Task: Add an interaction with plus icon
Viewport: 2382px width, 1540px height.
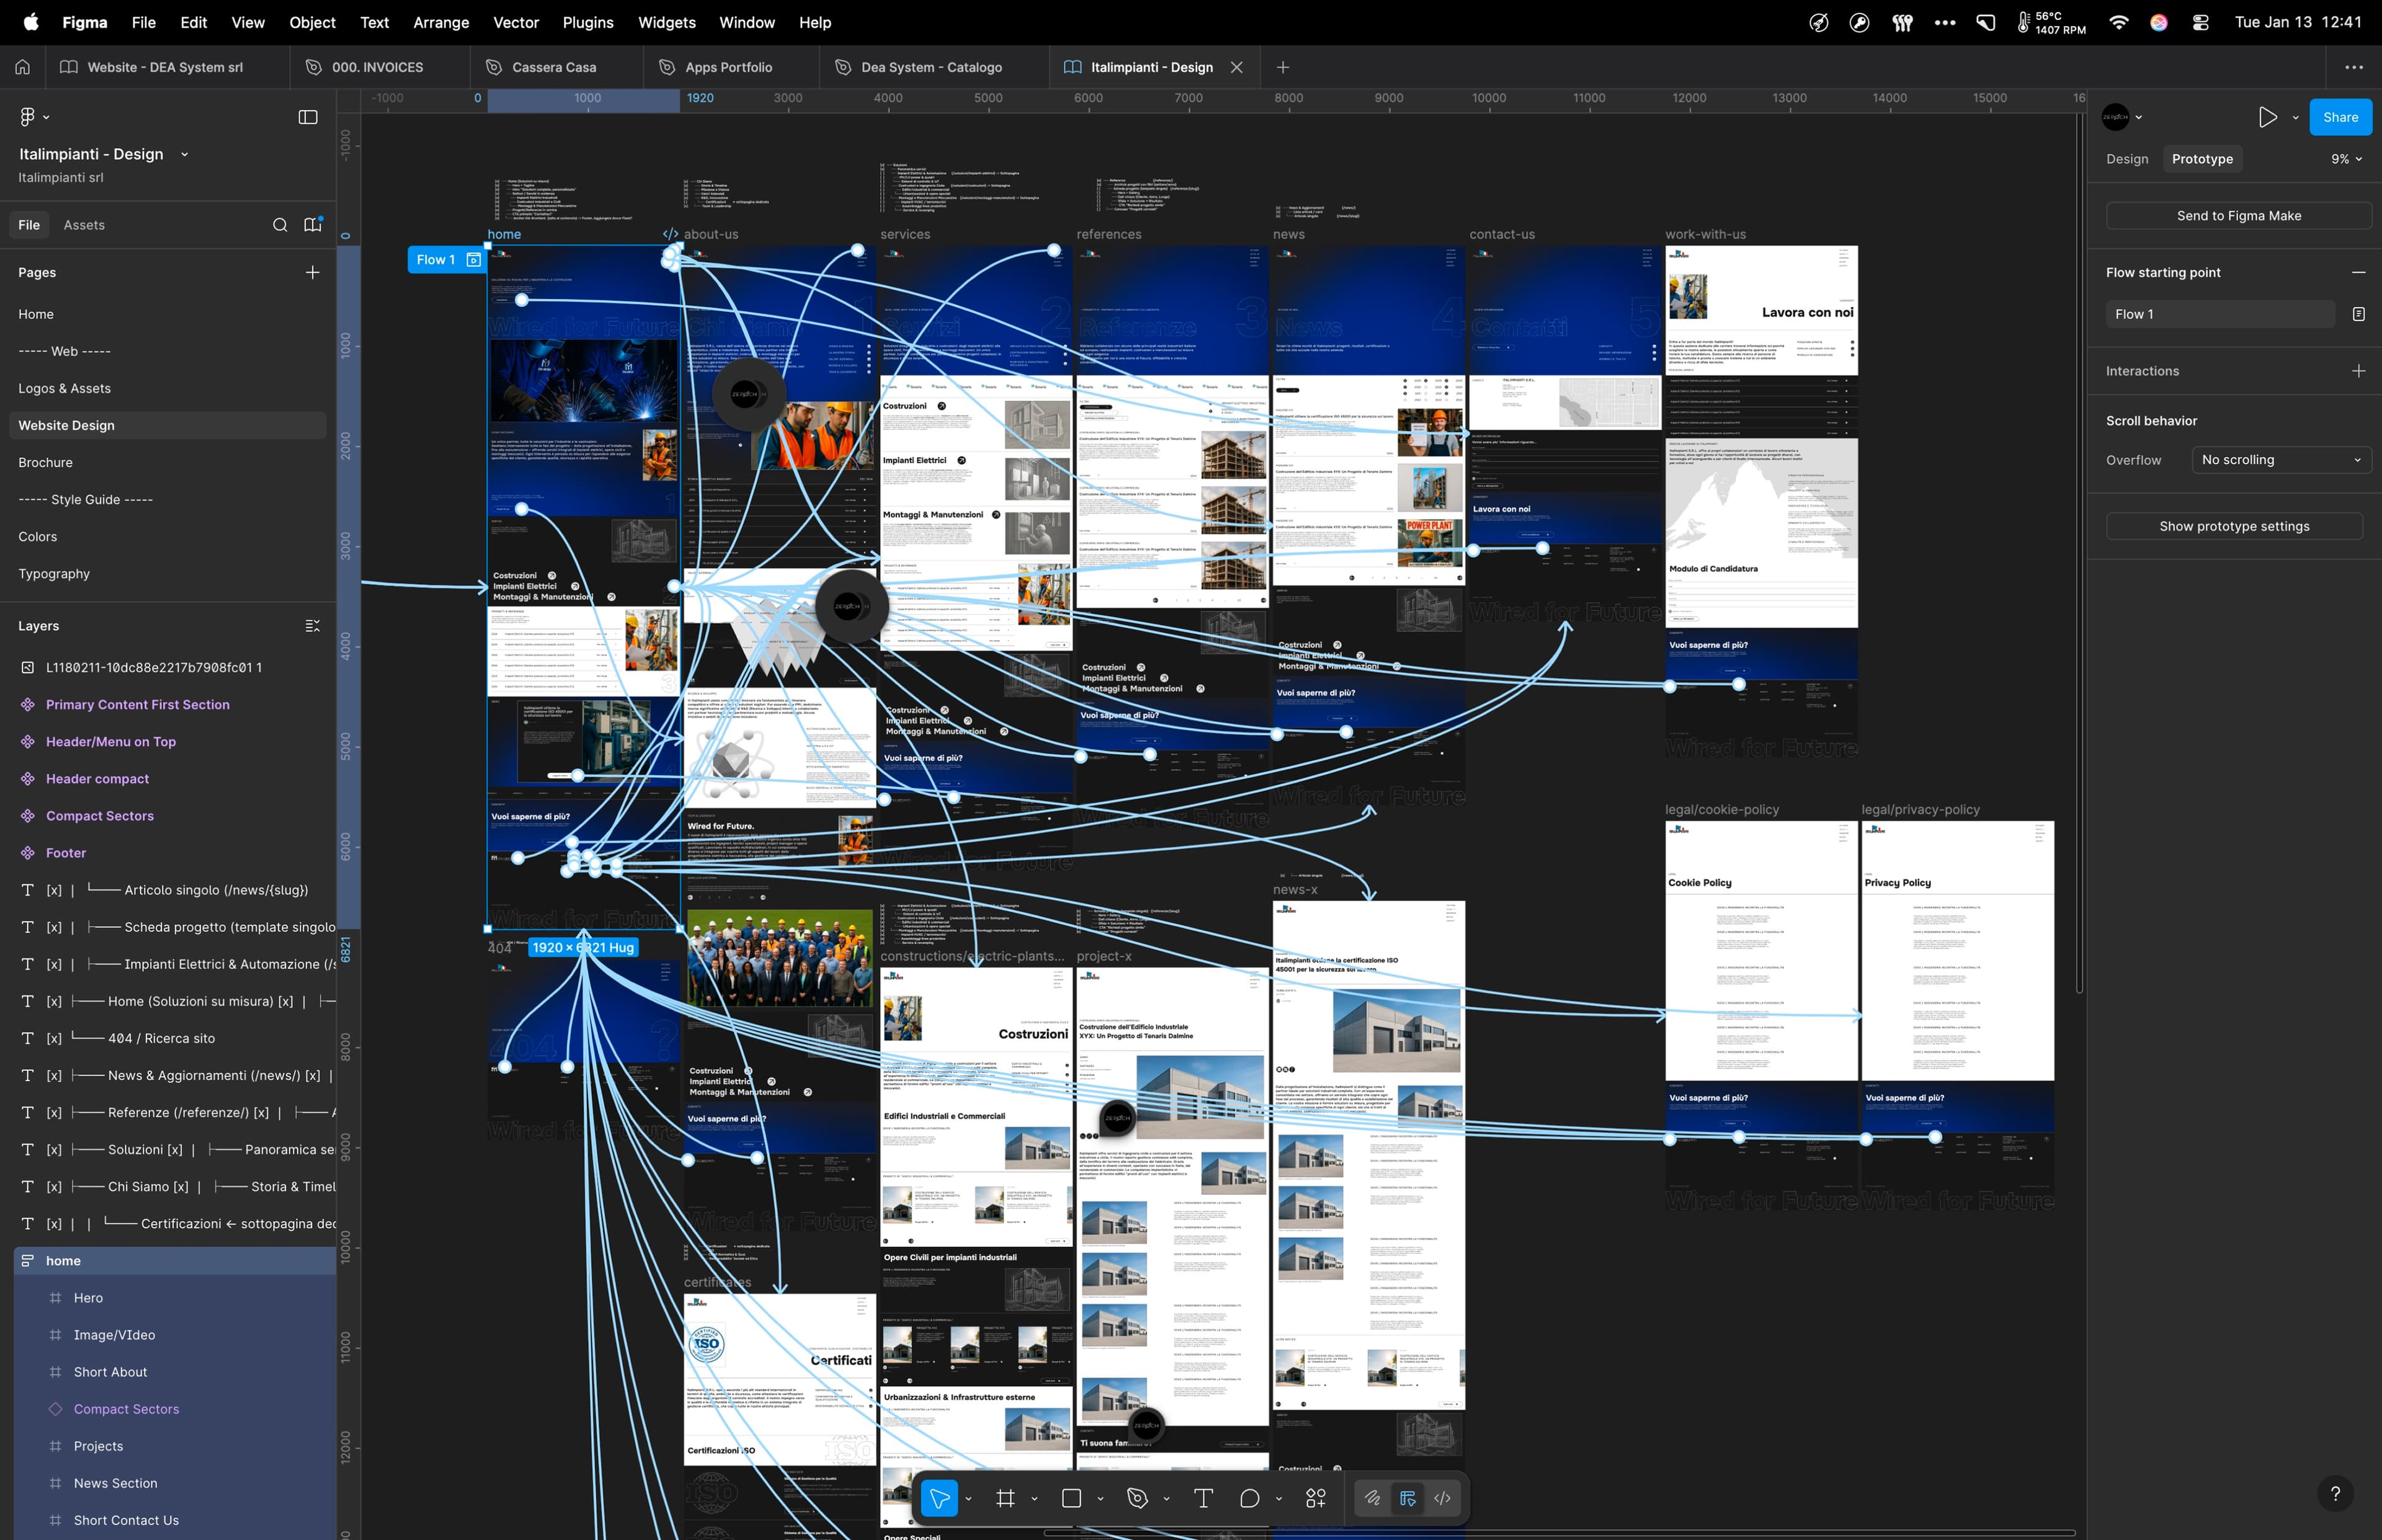Action: [2358, 371]
